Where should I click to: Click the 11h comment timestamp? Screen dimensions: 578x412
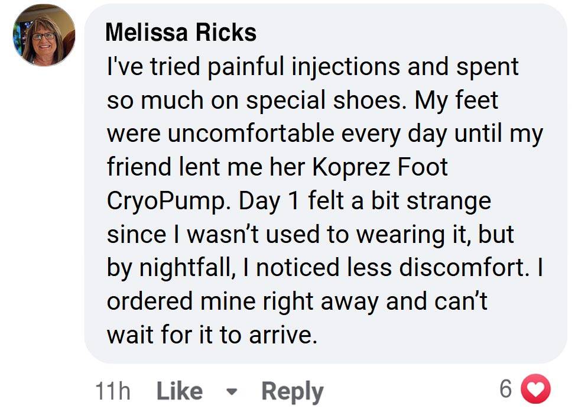coord(112,391)
